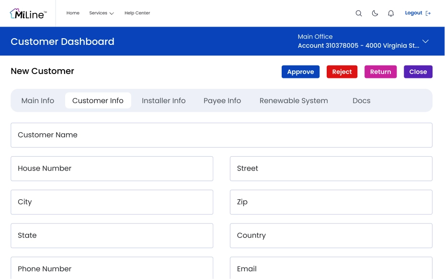
Task: Expand the Services chevron arrow
Action: pos(112,13)
